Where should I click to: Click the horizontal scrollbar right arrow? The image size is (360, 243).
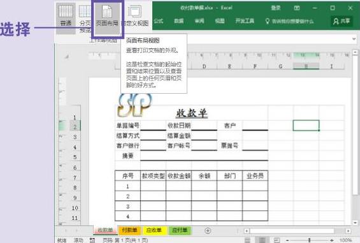click(x=349, y=231)
